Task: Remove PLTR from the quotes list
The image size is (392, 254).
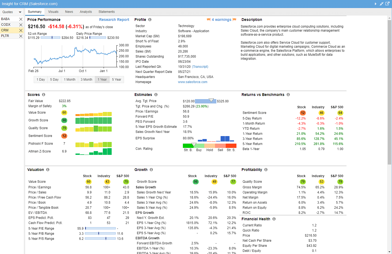Action: (x=21, y=36)
